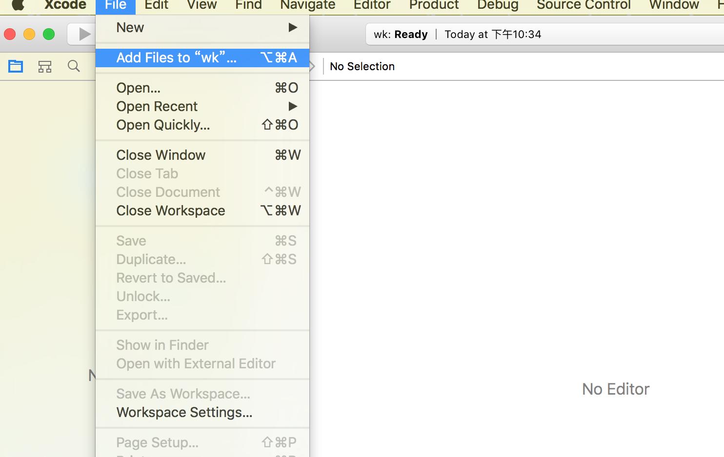The height and width of the screenshot is (457, 724).
Task: Click the disabled Export… item
Action: click(x=202, y=315)
